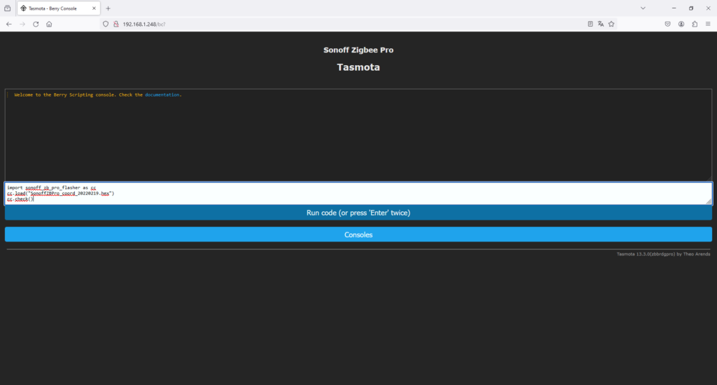
Task: Toggle reader view icon
Action: point(590,24)
